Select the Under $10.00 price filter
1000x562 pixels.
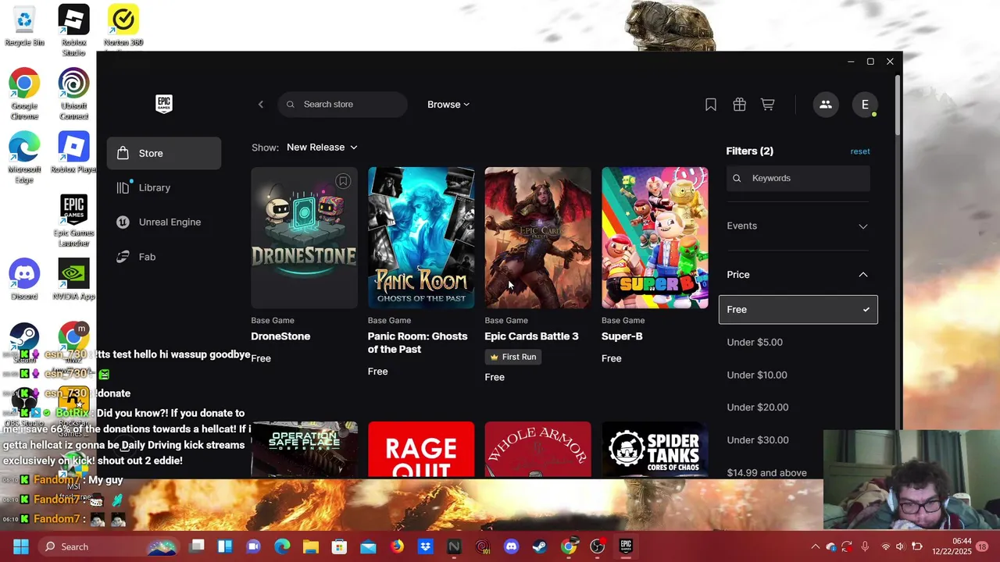tap(757, 375)
